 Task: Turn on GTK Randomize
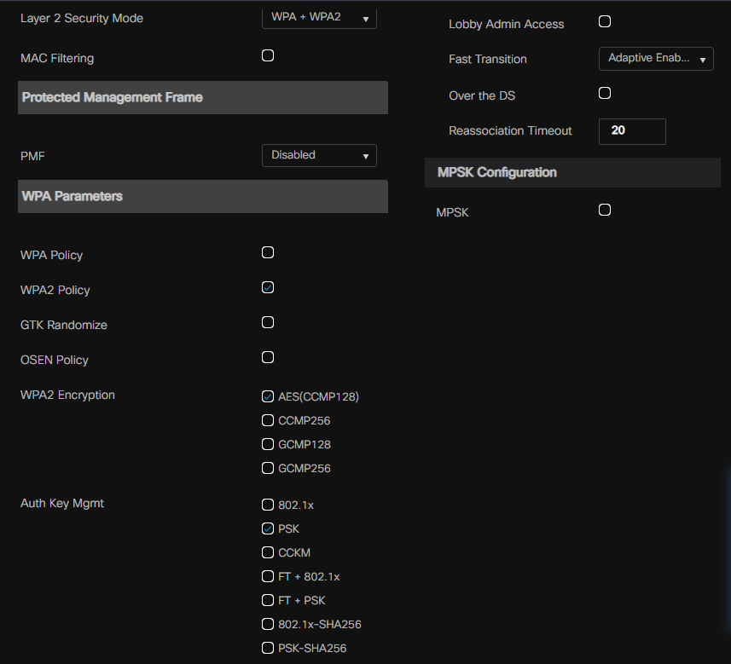pos(268,323)
